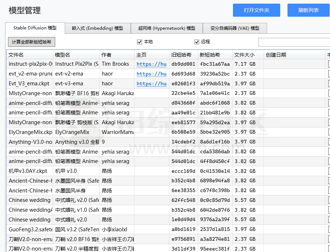Image resolution: width=330 pixels, height=252 pixels.
Task: Click old hash 6ee38355
Action: 184,190
